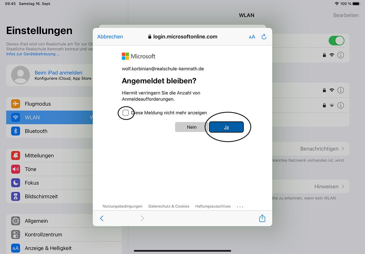This screenshot has height=254, width=365.
Task: Decline with the Nein button
Action: [191, 127]
